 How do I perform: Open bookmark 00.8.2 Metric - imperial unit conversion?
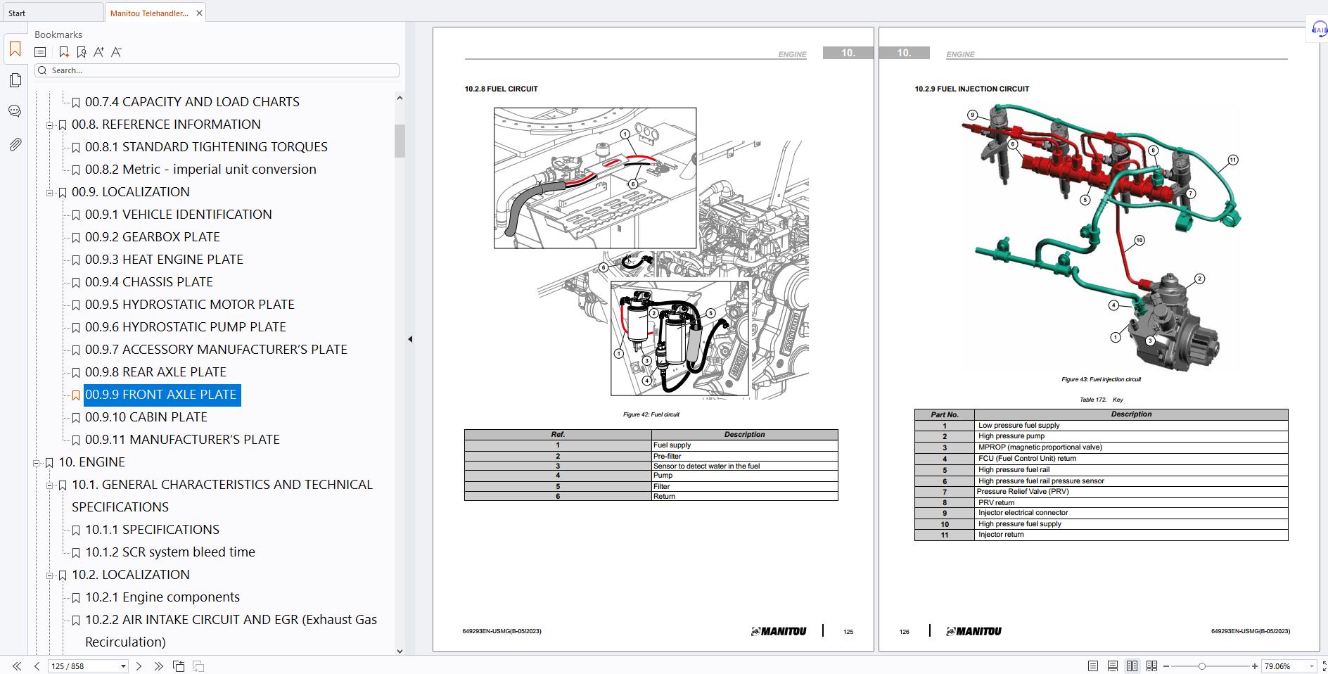(x=200, y=170)
